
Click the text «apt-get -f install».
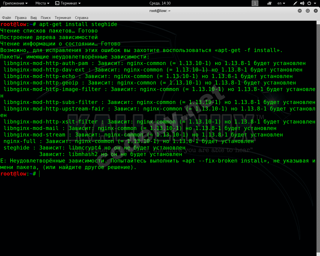click(247, 50)
